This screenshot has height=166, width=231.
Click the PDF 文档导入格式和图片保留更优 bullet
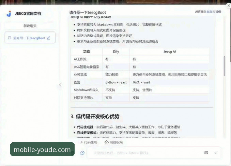pos(101,30)
